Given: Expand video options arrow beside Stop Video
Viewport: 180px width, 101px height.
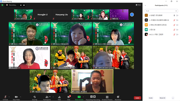Looking at the screenshot, I should [x=21, y=97].
